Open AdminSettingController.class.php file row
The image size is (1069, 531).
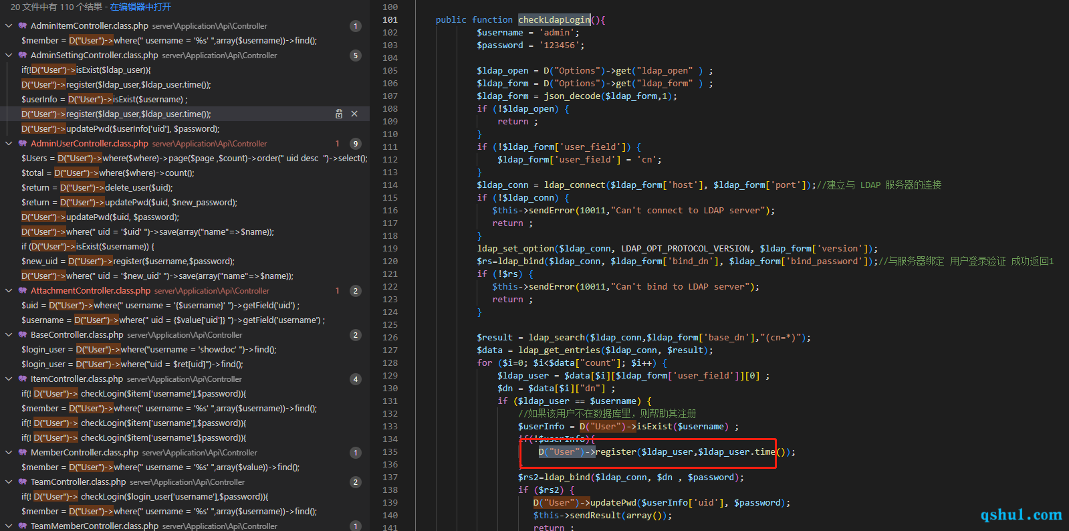[185, 56]
